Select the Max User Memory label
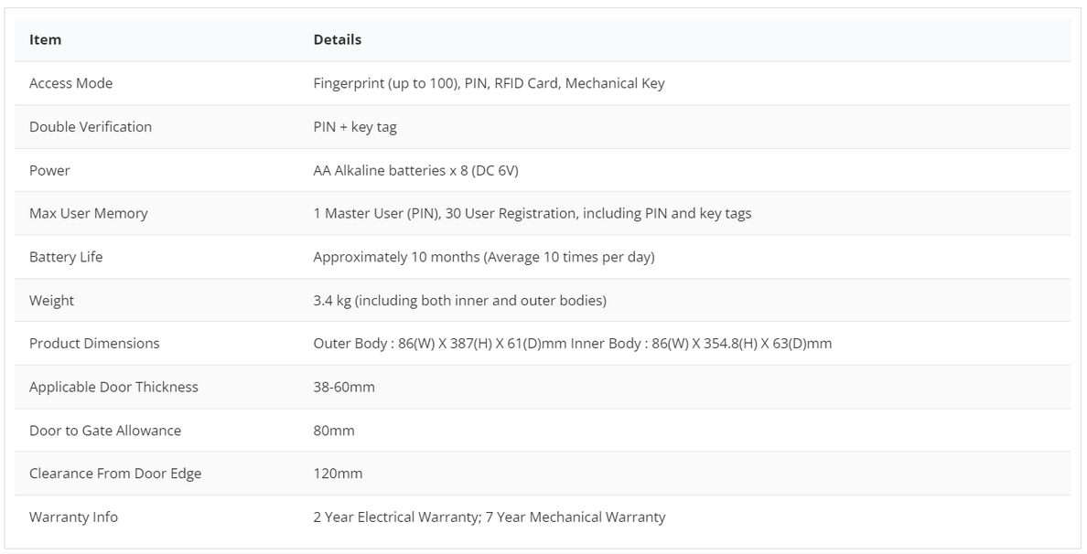1087x554 pixels. [x=88, y=213]
